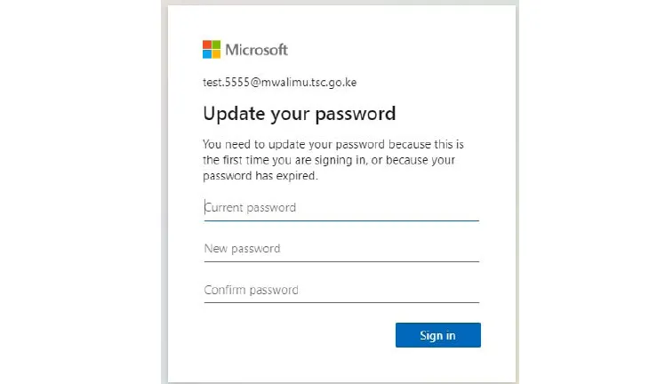Focus the Current password field
Screen dimensions: 649x384
point(341,208)
